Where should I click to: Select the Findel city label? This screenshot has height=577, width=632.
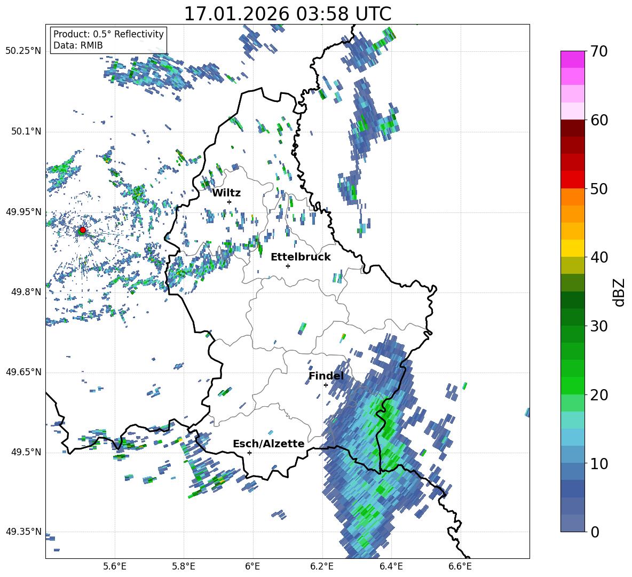pyautogui.click(x=326, y=376)
